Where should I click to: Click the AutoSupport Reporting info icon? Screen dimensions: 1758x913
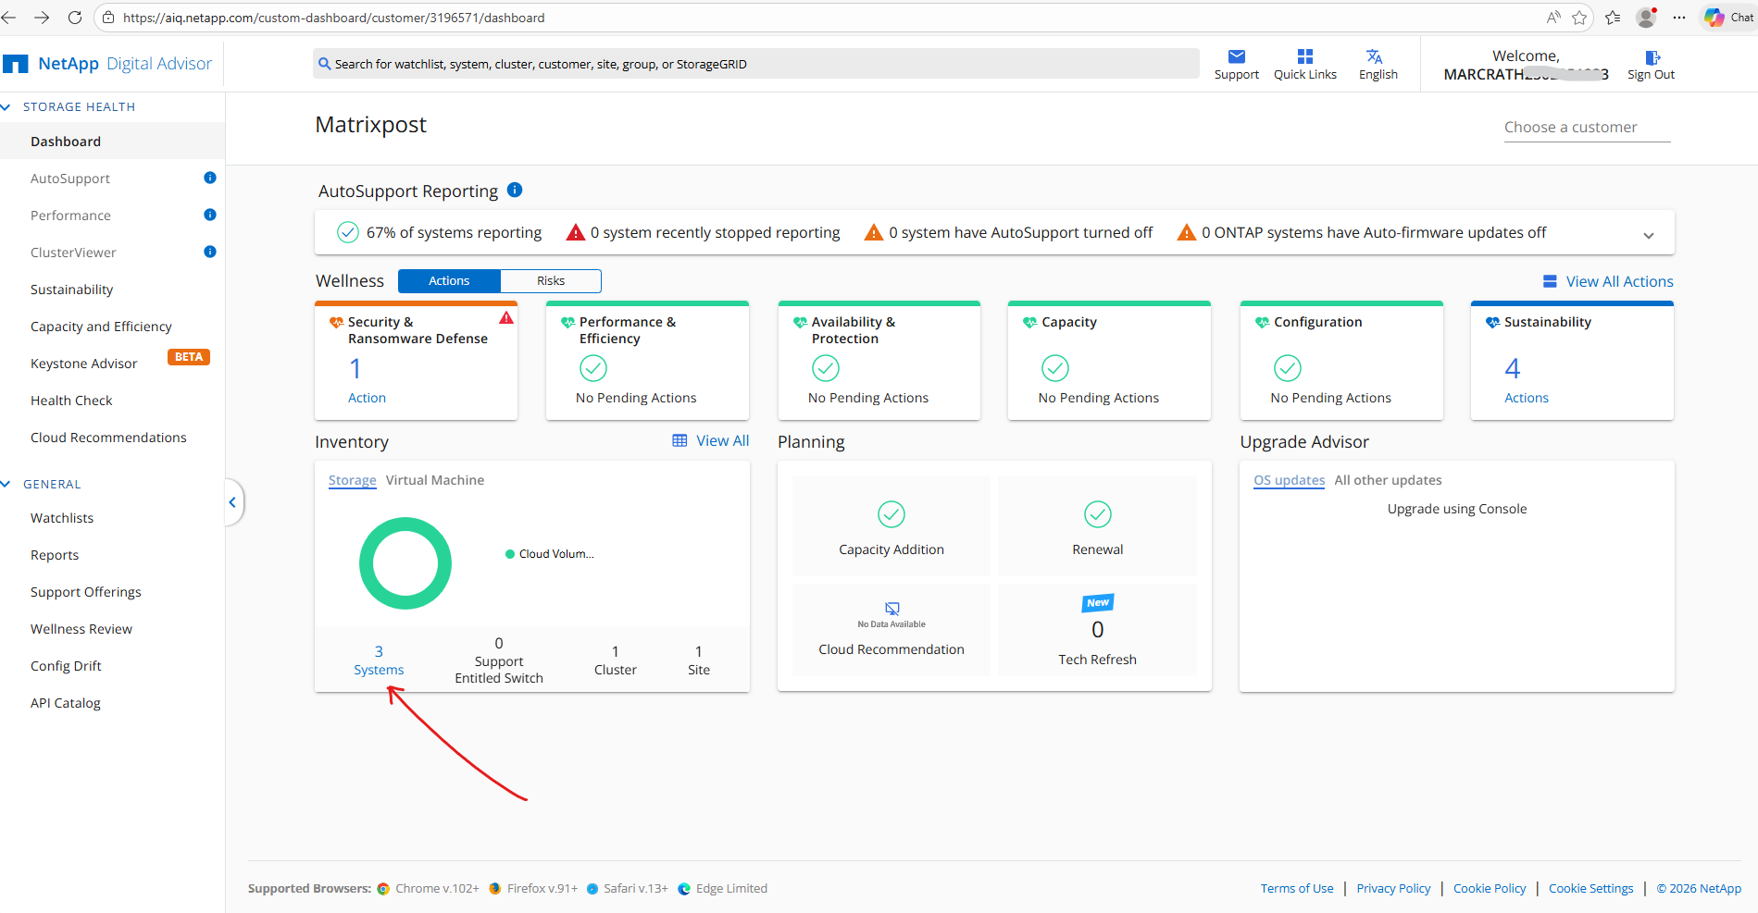(x=515, y=190)
